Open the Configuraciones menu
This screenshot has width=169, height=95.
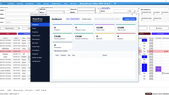tap(56, 3)
